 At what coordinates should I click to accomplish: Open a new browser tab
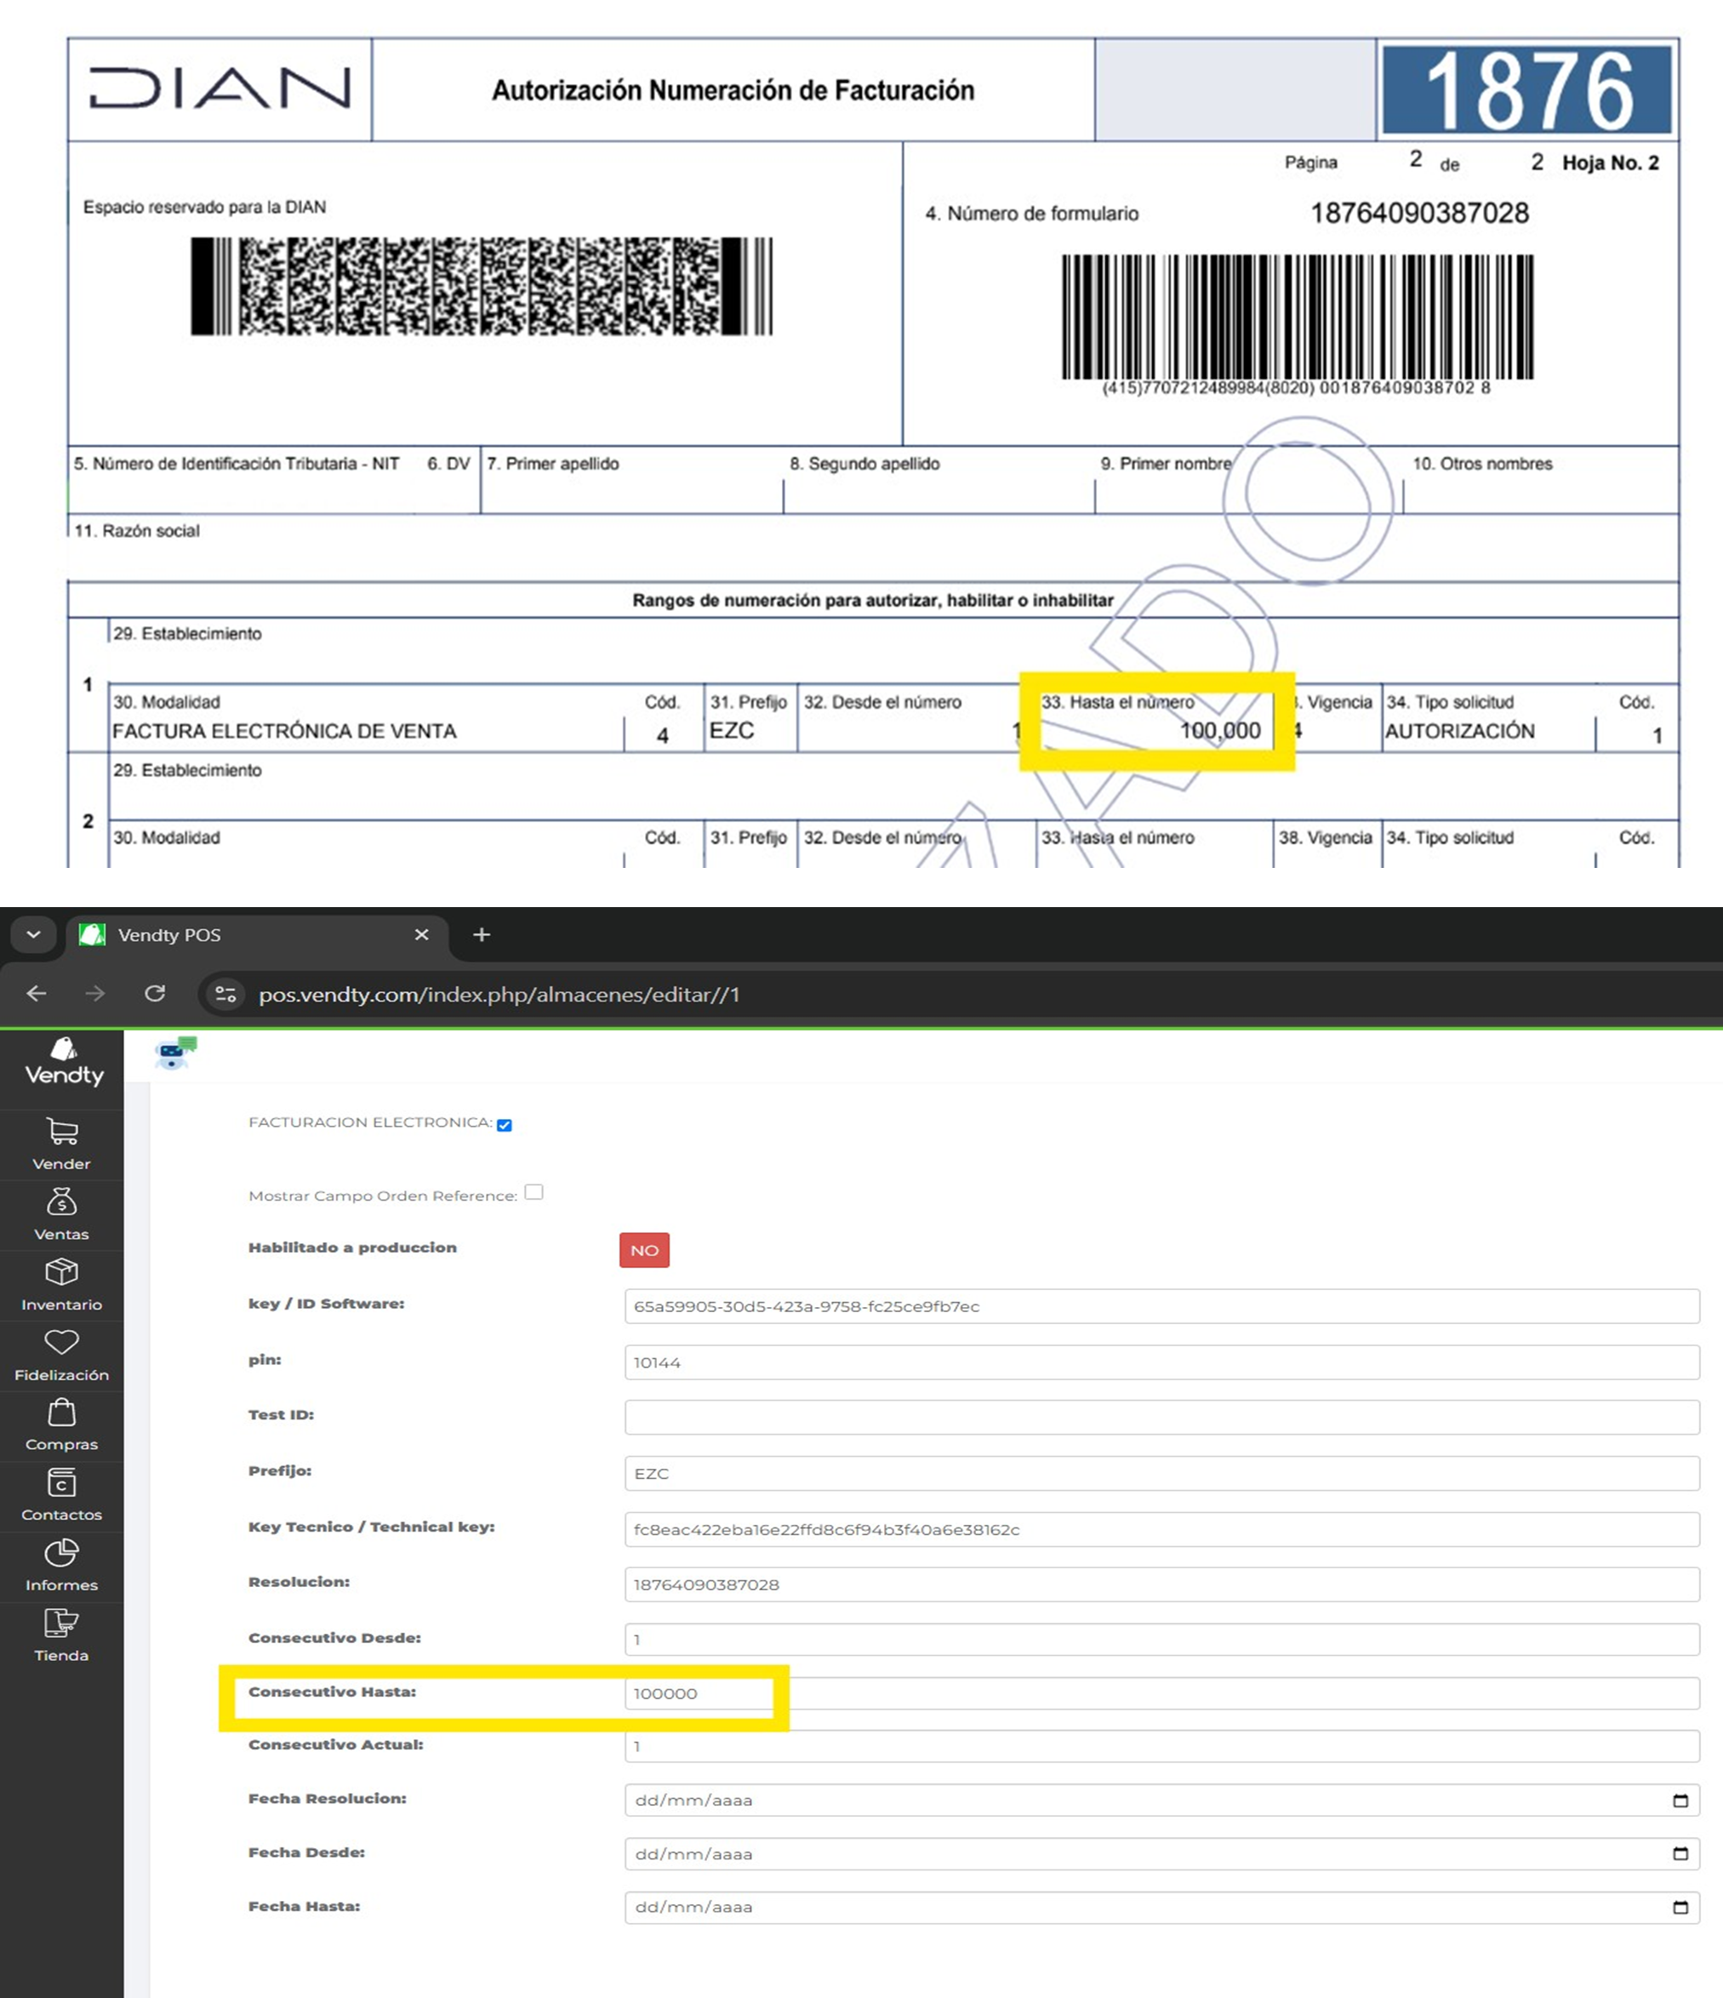point(482,934)
